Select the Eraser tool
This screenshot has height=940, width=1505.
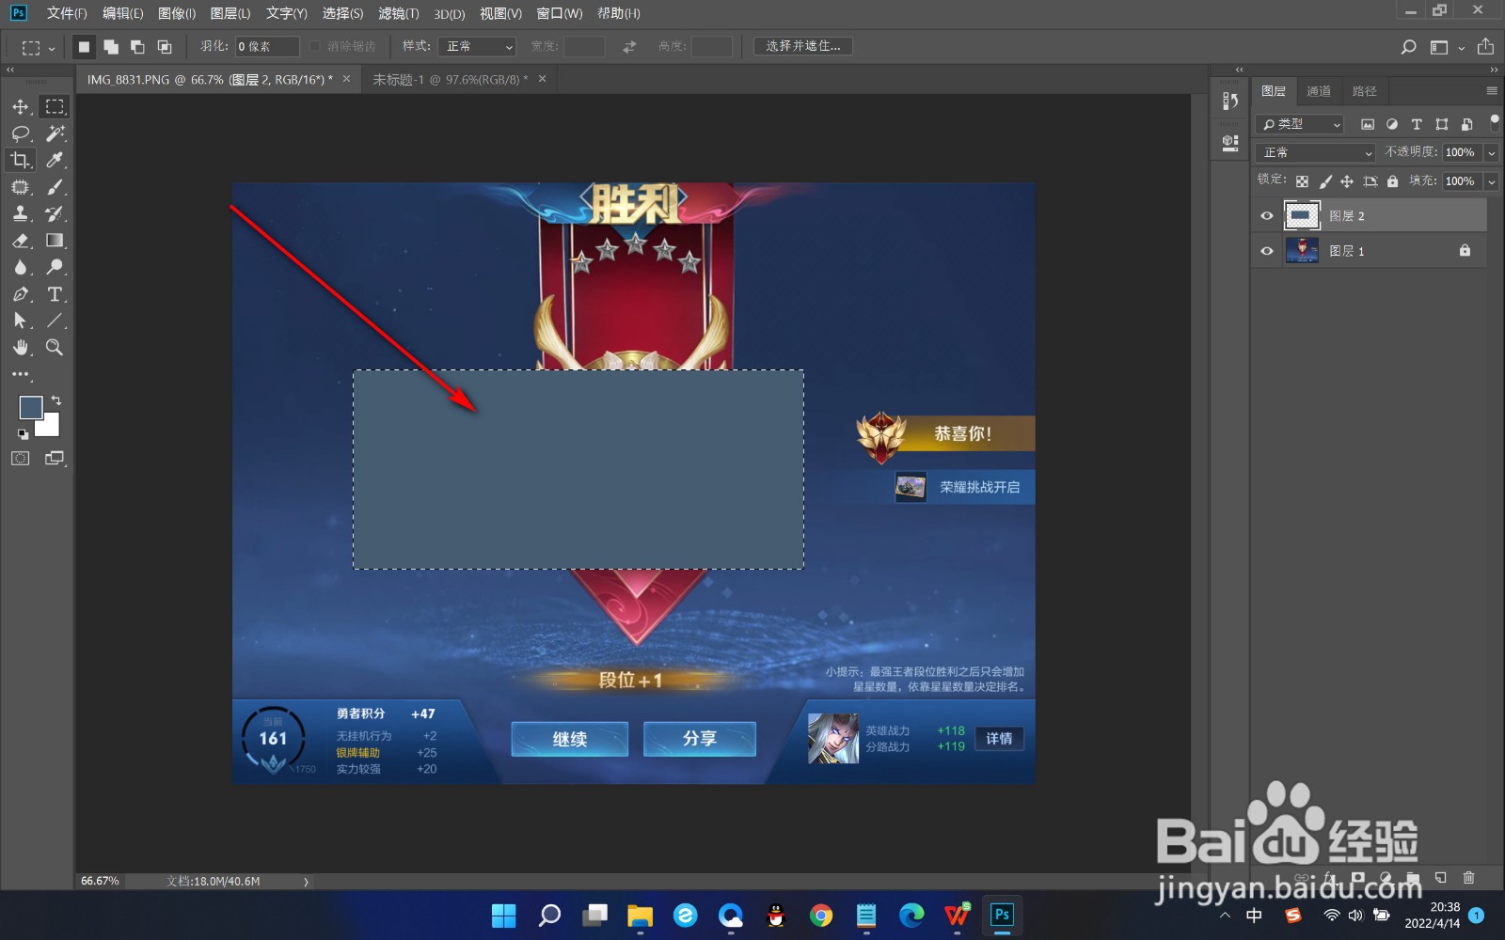tap(21, 241)
